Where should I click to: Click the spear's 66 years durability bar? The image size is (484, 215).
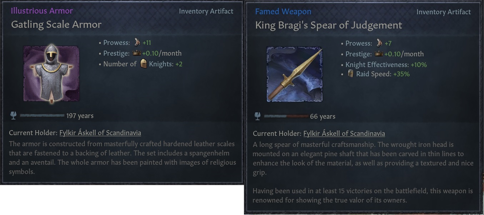click(x=286, y=116)
